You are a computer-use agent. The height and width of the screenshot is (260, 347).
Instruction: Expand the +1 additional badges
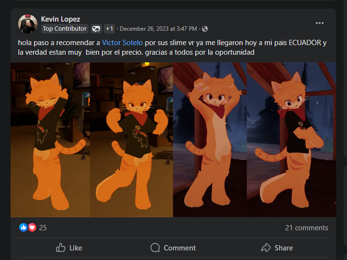coord(110,29)
